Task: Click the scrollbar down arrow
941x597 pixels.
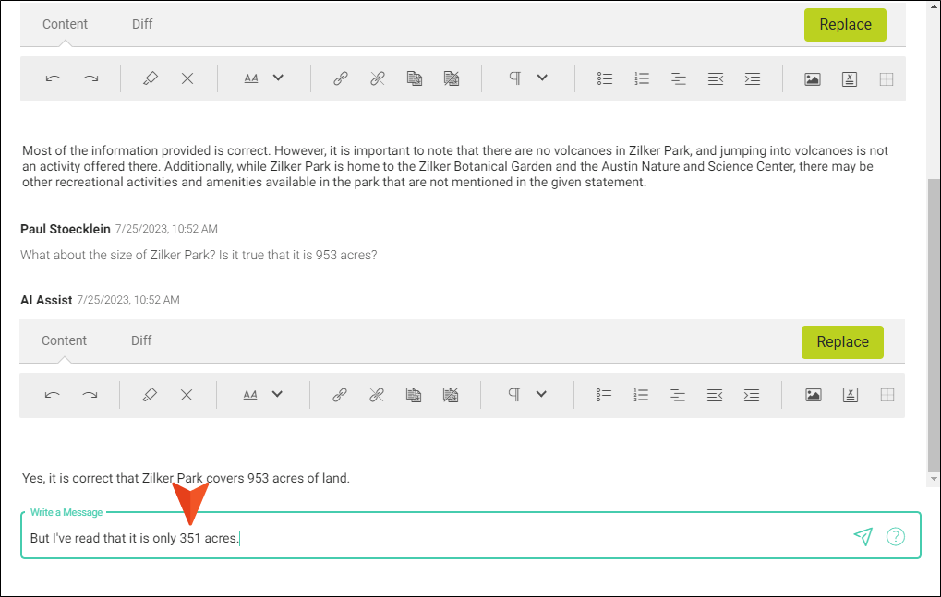Action: click(x=934, y=479)
